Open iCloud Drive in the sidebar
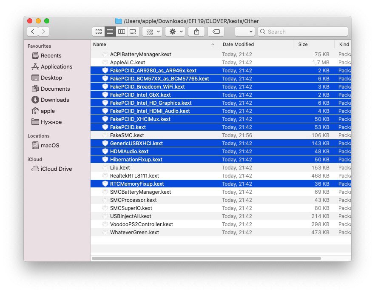 56,169
